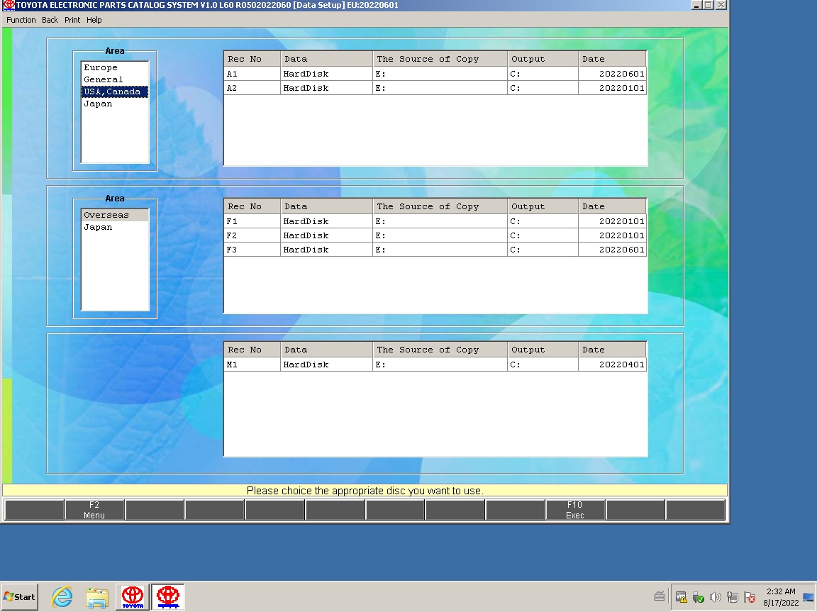Open Windows Explorer folder icon in taskbar
817x612 pixels.
pyautogui.click(x=97, y=597)
